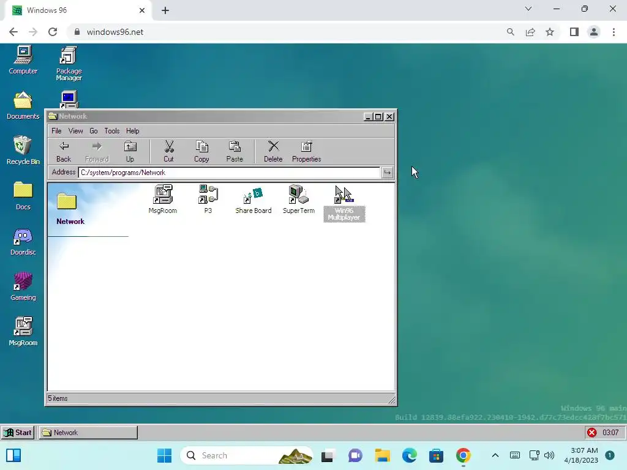Click the Windows 96 Start button
Viewport: 627px width, 470px height.
pos(18,433)
